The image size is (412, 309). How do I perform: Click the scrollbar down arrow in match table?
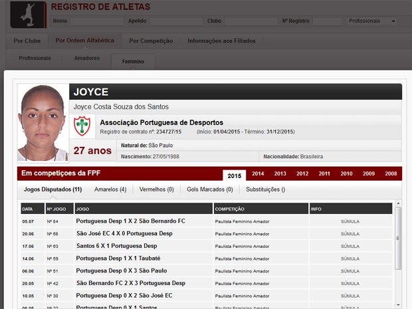pyautogui.click(x=398, y=304)
